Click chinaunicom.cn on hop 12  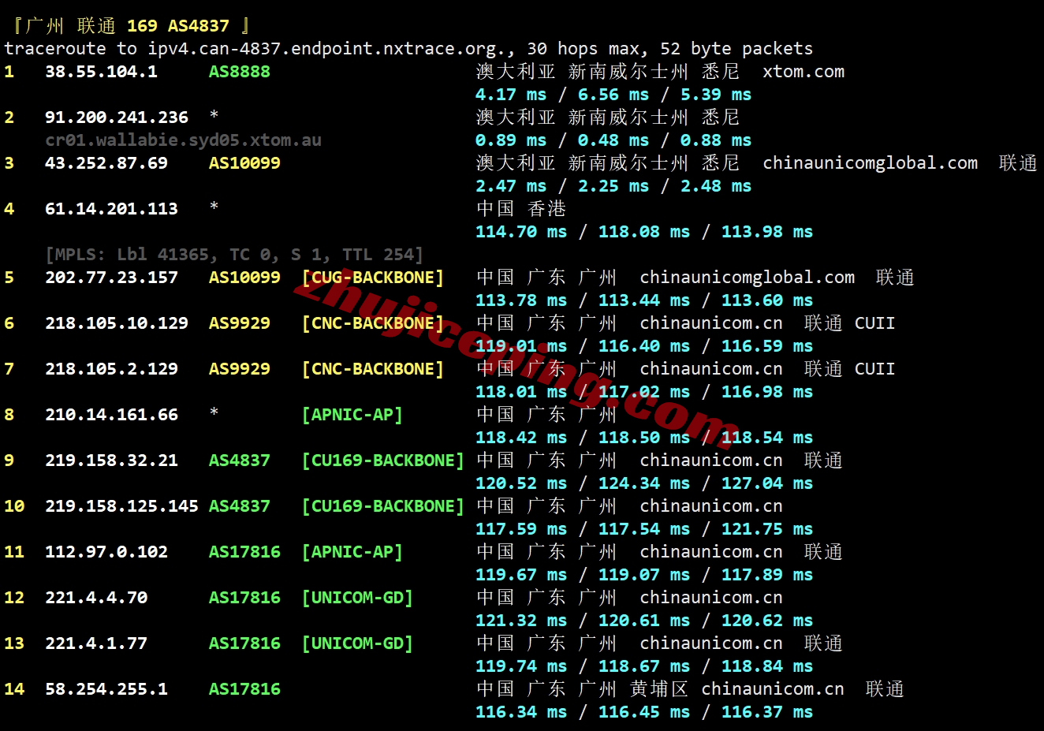711,598
